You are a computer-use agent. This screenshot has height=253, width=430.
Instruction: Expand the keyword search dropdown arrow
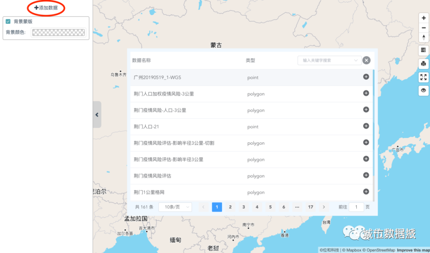pyautogui.click(x=356, y=61)
